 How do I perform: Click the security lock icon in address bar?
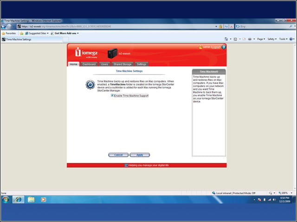click(x=220, y=27)
